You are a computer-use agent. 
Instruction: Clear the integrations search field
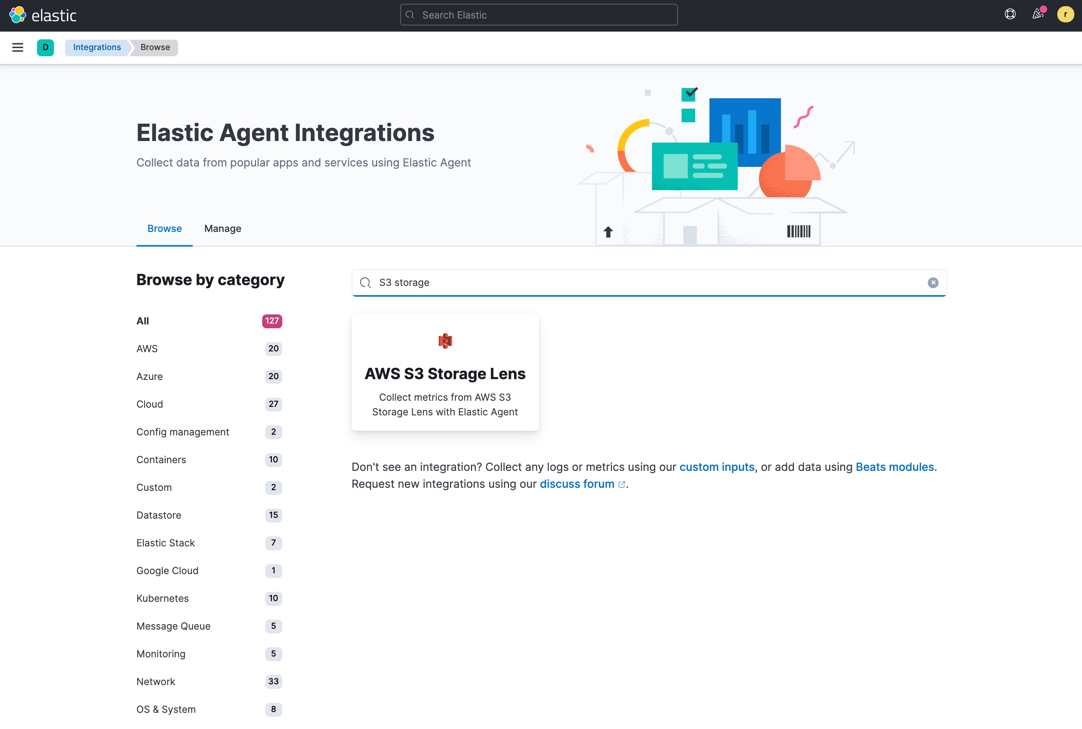click(x=933, y=283)
